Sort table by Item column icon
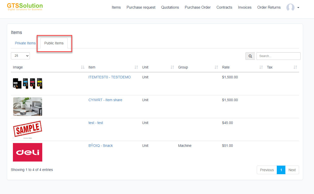Image resolution: width=314 pixels, height=194 pixels. tap(136, 67)
